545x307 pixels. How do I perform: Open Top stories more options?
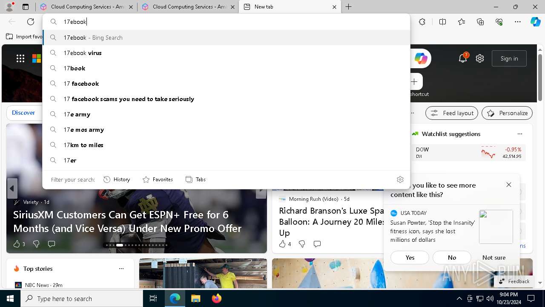pyautogui.click(x=121, y=269)
